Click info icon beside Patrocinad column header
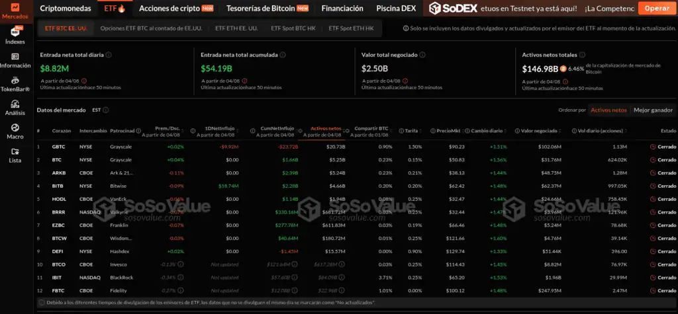 [x=138, y=131]
